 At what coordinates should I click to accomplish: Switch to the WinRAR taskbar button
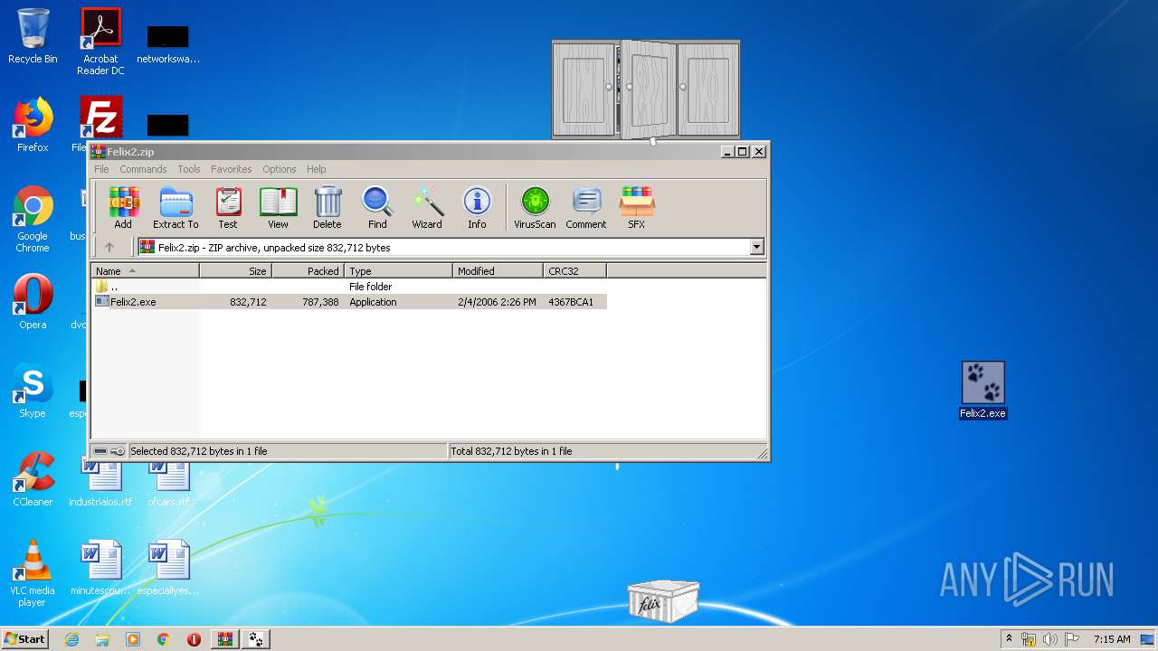[x=225, y=639]
